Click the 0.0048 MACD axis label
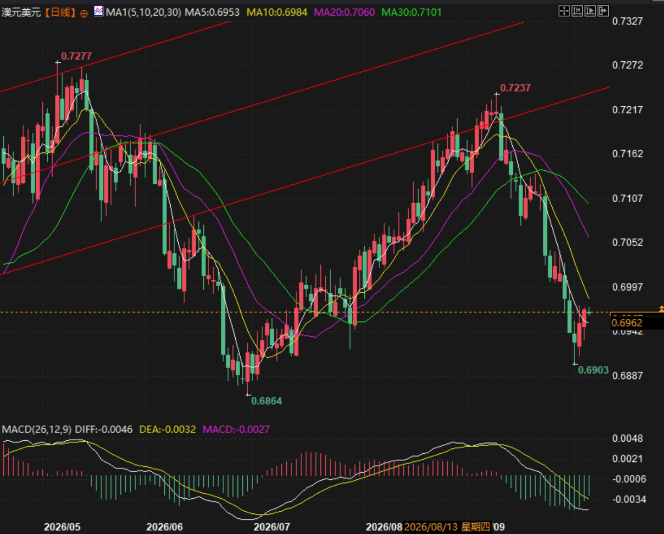The image size is (664, 534). 628,439
